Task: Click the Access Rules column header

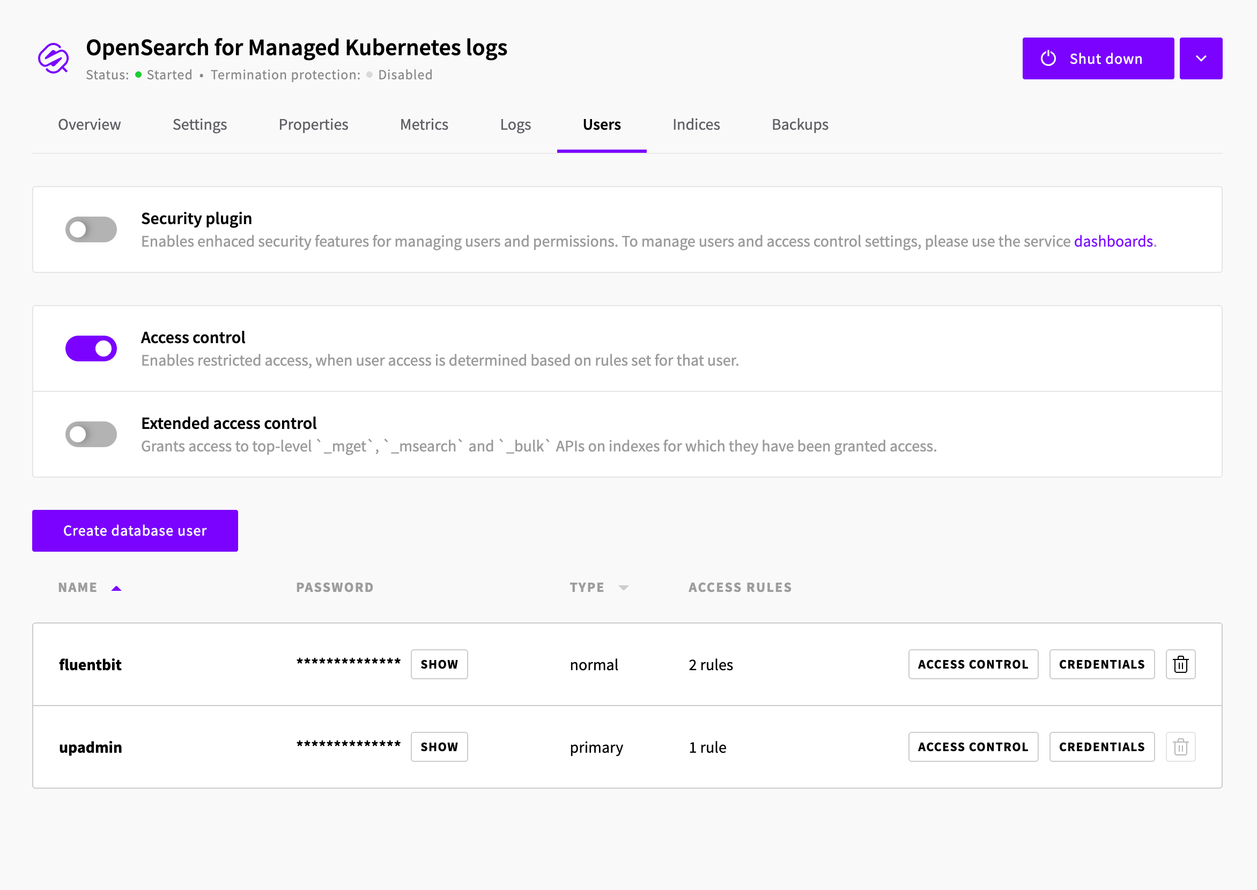Action: click(740, 588)
